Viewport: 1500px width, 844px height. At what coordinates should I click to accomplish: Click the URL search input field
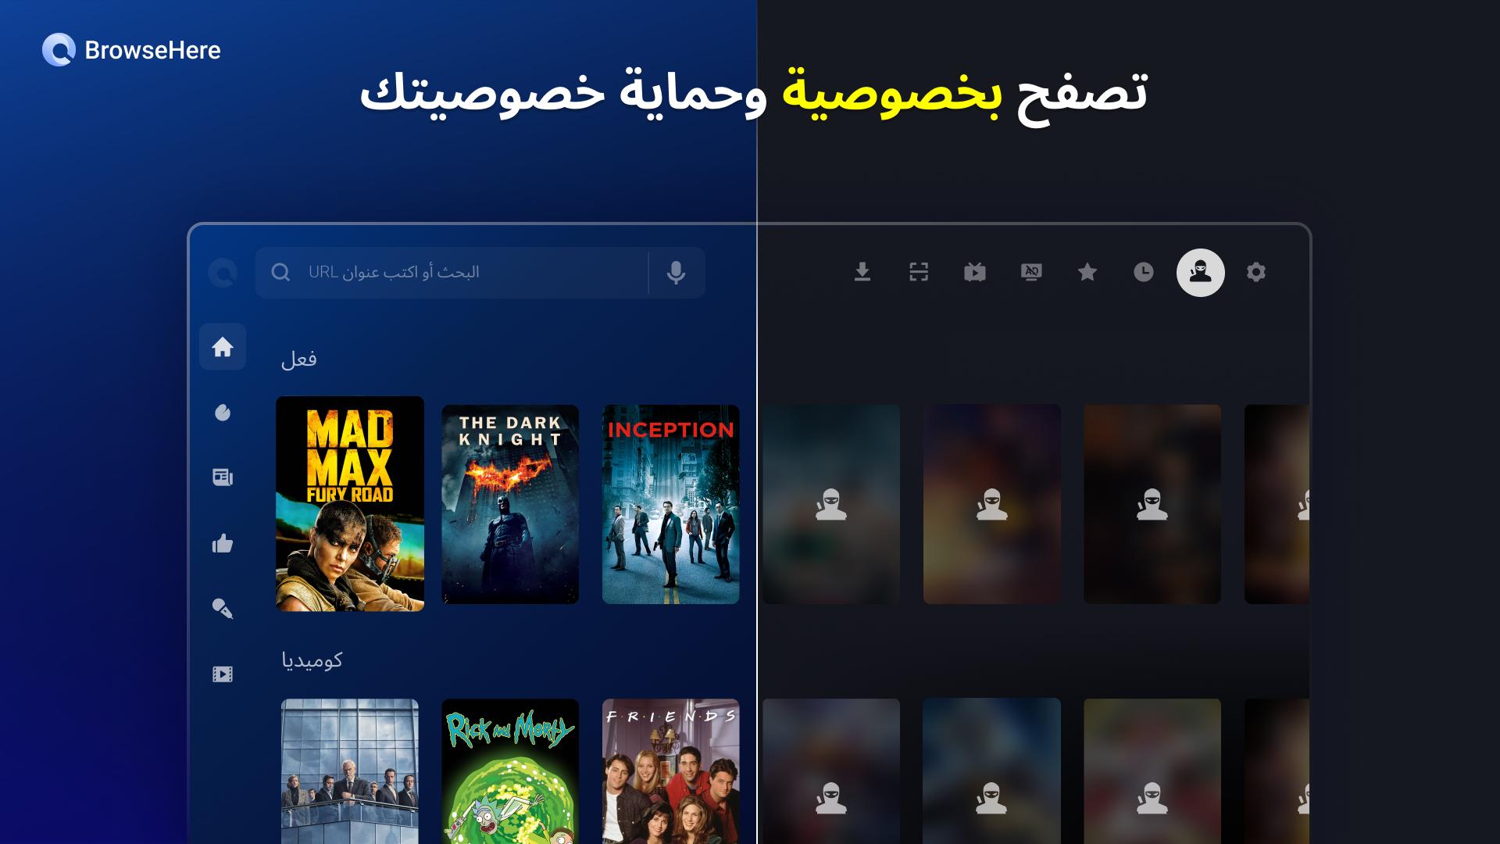click(x=451, y=273)
